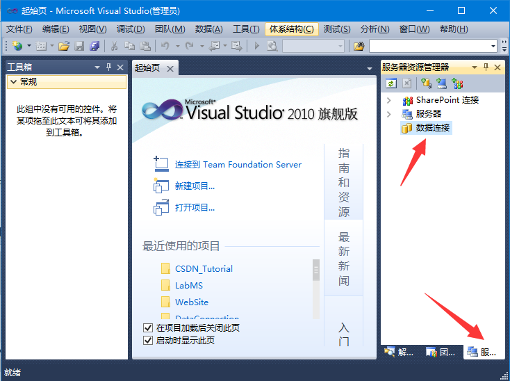Click the Connect to Database icon
Screen dimensions: 510x381
(426, 83)
